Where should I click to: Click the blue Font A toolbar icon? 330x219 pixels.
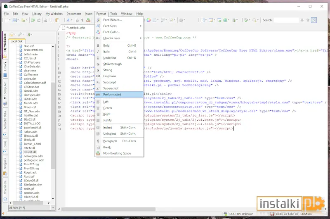(x=68, y=20)
